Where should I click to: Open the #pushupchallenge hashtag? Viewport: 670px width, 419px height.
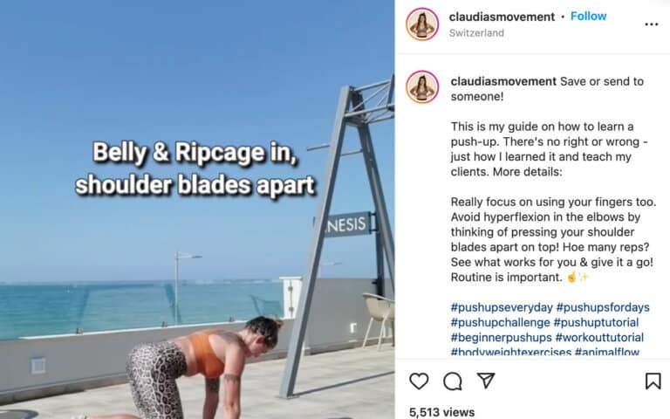(x=501, y=322)
